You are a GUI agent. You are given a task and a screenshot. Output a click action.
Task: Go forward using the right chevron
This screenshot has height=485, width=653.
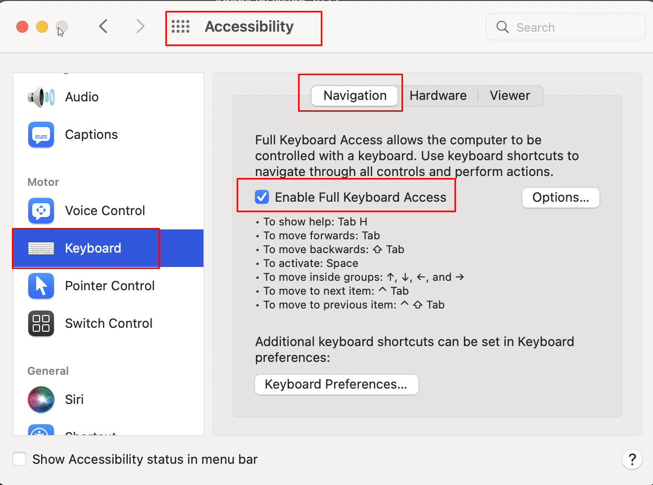click(x=141, y=26)
